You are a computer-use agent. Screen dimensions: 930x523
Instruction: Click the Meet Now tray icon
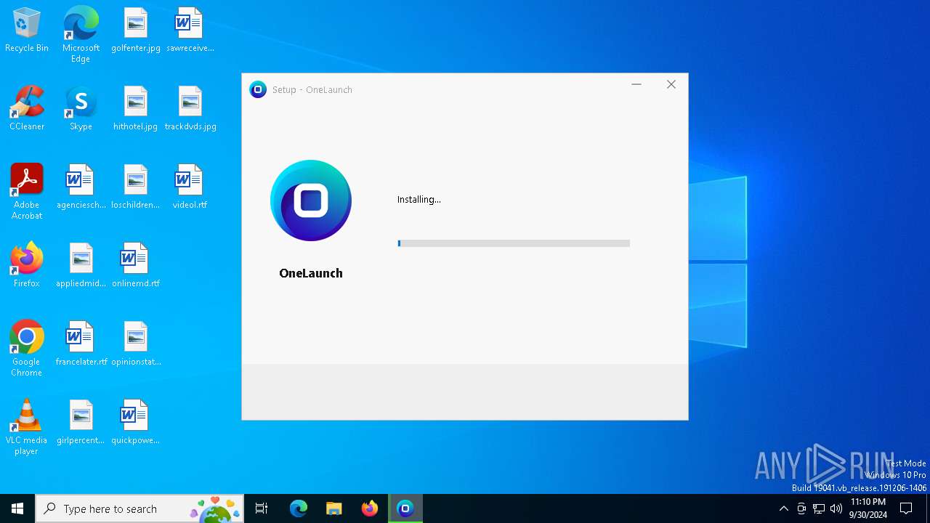801,508
